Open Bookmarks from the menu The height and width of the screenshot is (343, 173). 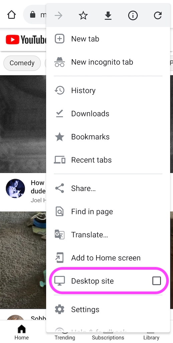(x=108, y=137)
